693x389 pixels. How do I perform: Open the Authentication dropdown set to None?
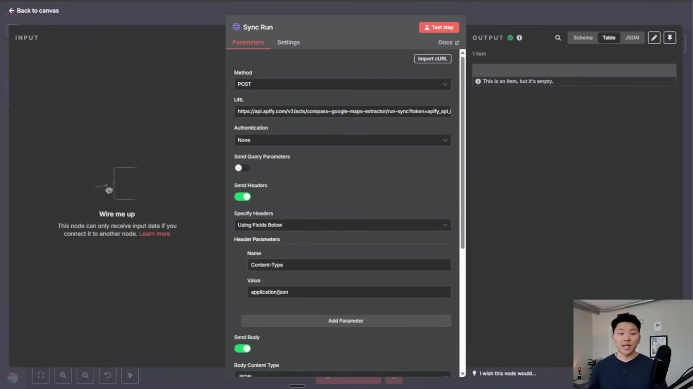pos(342,140)
